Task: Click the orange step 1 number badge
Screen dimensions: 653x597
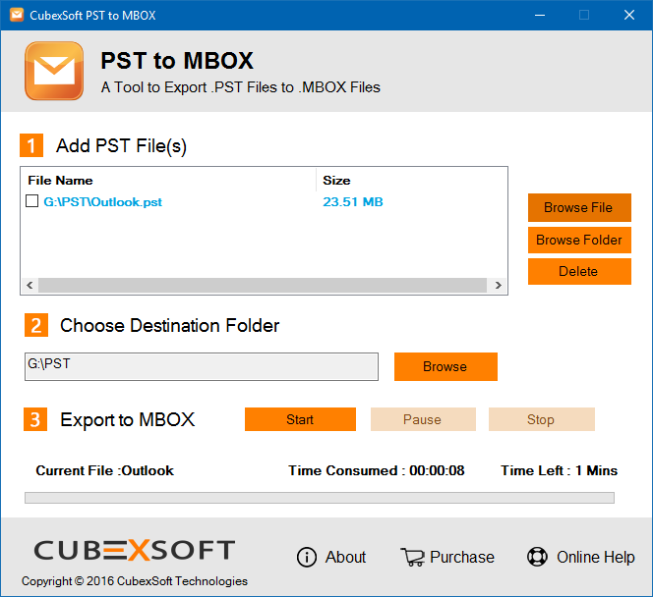Action: (x=32, y=146)
